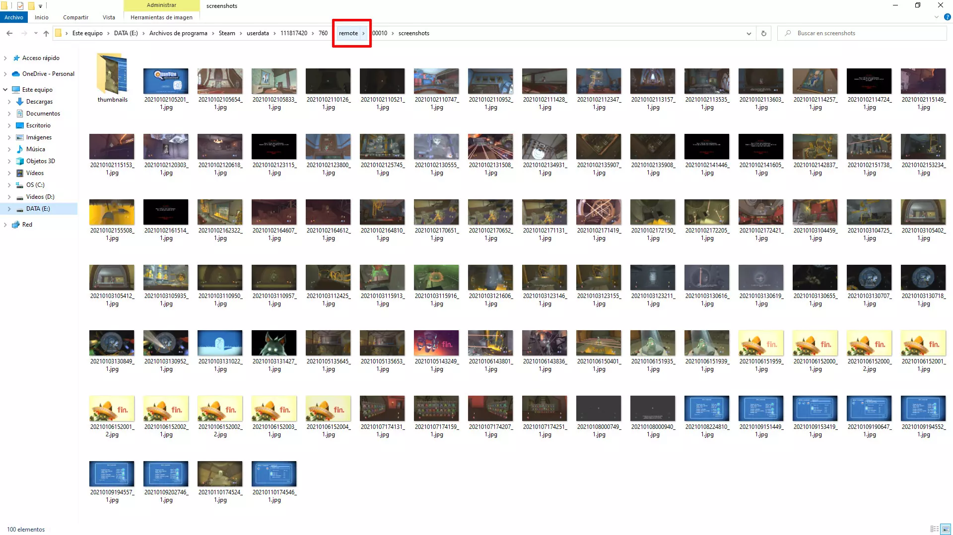Image resolution: width=953 pixels, height=535 pixels.
Task: Click the Buscar en screenshots search box
Action: tap(862, 33)
